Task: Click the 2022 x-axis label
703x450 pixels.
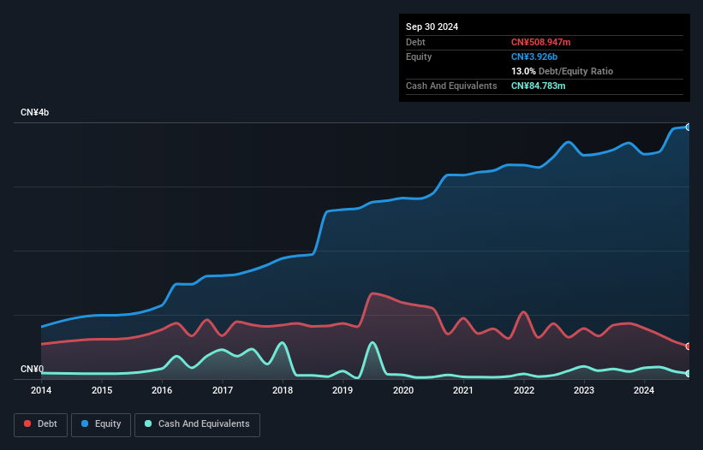Action: click(524, 390)
